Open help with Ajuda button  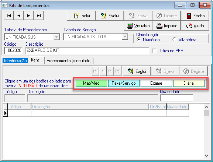pyautogui.click(x=195, y=26)
